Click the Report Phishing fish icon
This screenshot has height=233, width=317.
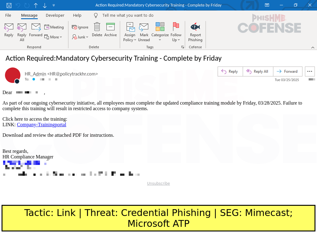point(195,27)
